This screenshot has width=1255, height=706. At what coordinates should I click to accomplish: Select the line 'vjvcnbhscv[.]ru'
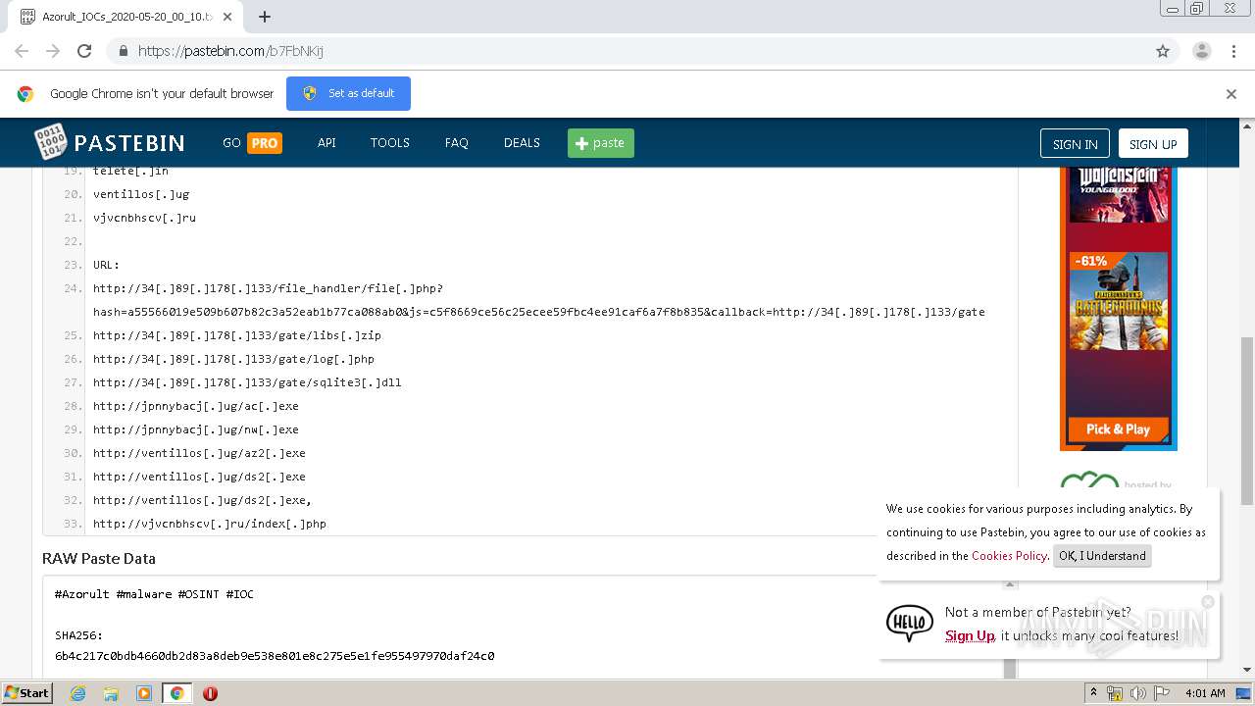tap(144, 218)
